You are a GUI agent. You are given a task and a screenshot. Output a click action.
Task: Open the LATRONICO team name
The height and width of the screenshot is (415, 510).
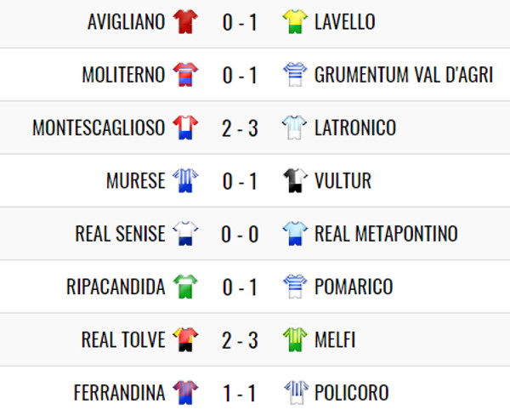coord(355,128)
